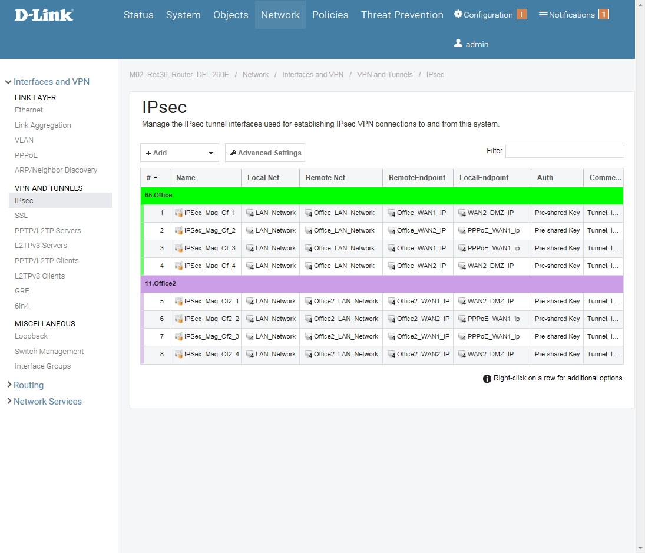The height and width of the screenshot is (553, 645).
Task: Click the Office_LAN_Network object icon in row 2
Action: coord(308,231)
